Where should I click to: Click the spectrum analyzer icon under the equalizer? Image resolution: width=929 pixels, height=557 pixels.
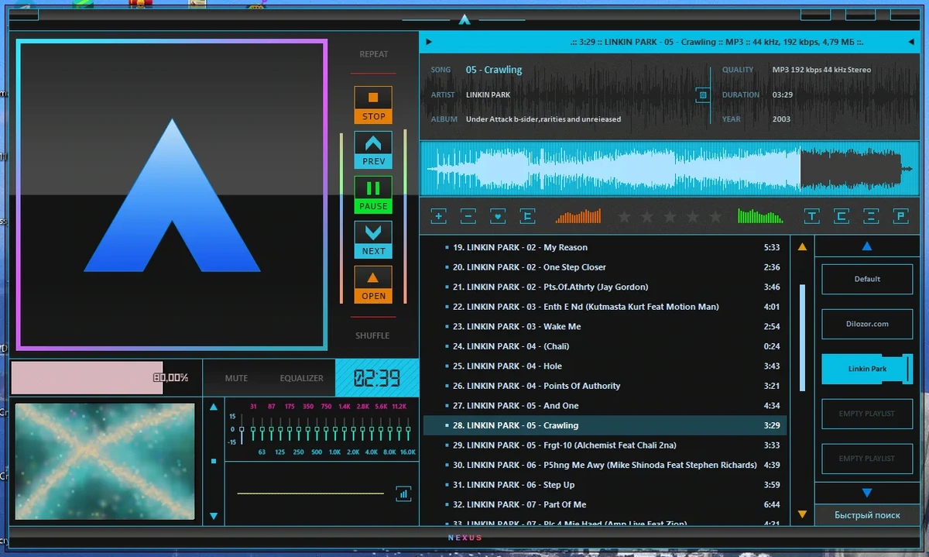click(x=403, y=493)
